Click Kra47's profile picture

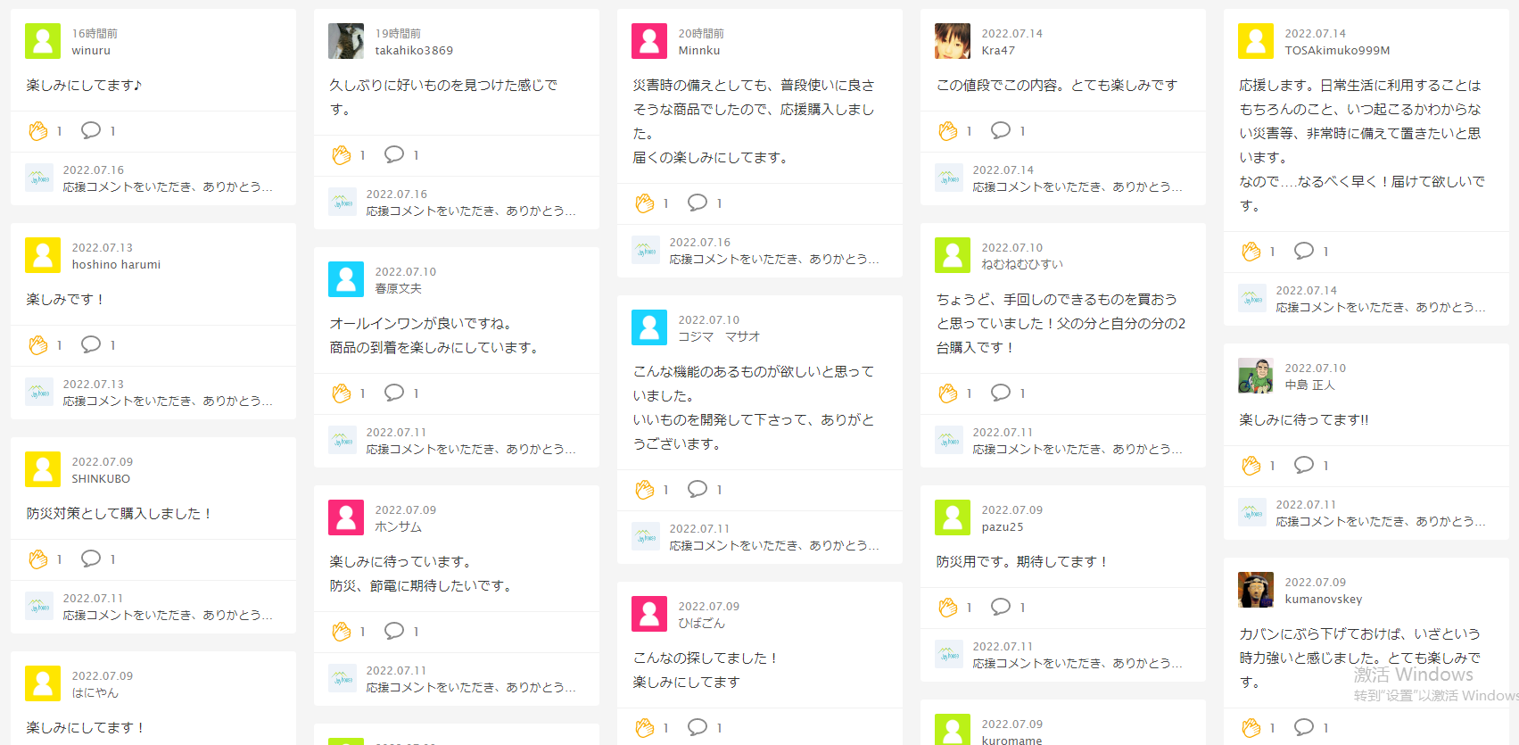pyautogui.click(x=953, y=41)
